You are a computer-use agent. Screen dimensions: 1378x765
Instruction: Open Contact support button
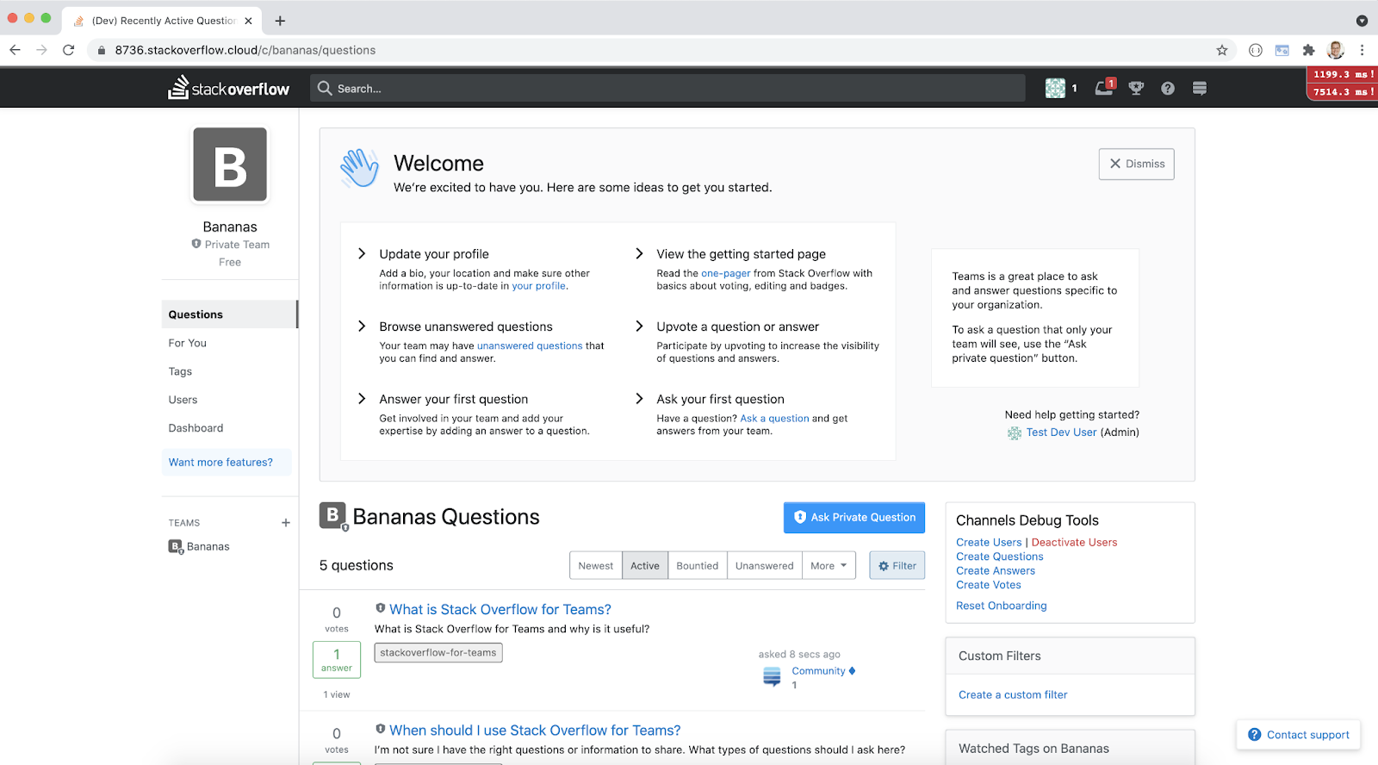click(x=1299, y=735)
